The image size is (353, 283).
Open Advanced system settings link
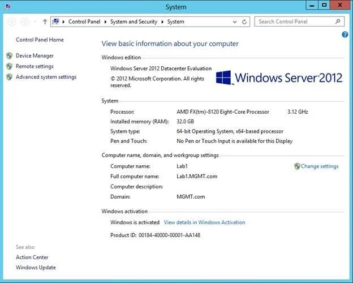pos(46,77)
